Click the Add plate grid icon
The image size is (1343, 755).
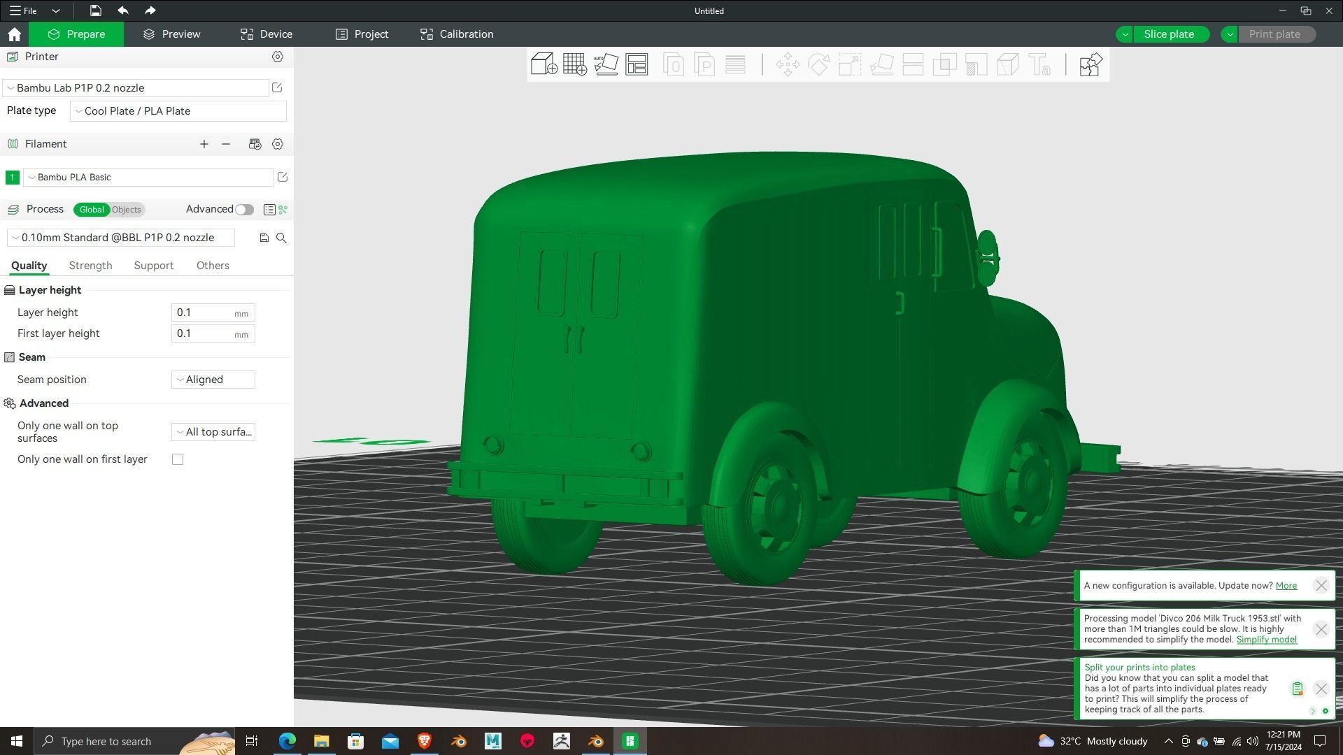point(575,64)
